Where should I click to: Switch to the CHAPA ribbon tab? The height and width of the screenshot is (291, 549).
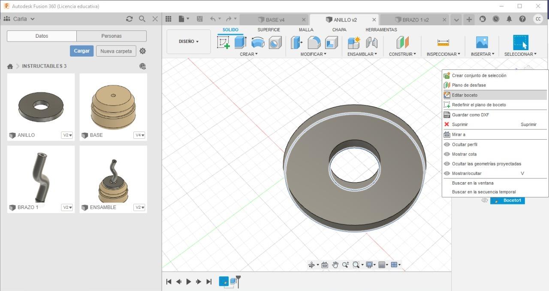tap(339, 30)
